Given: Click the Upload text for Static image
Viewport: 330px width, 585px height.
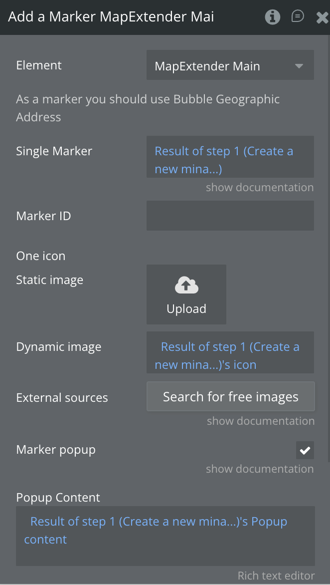Looking at the screenshot, I should [x=186, y=309].
